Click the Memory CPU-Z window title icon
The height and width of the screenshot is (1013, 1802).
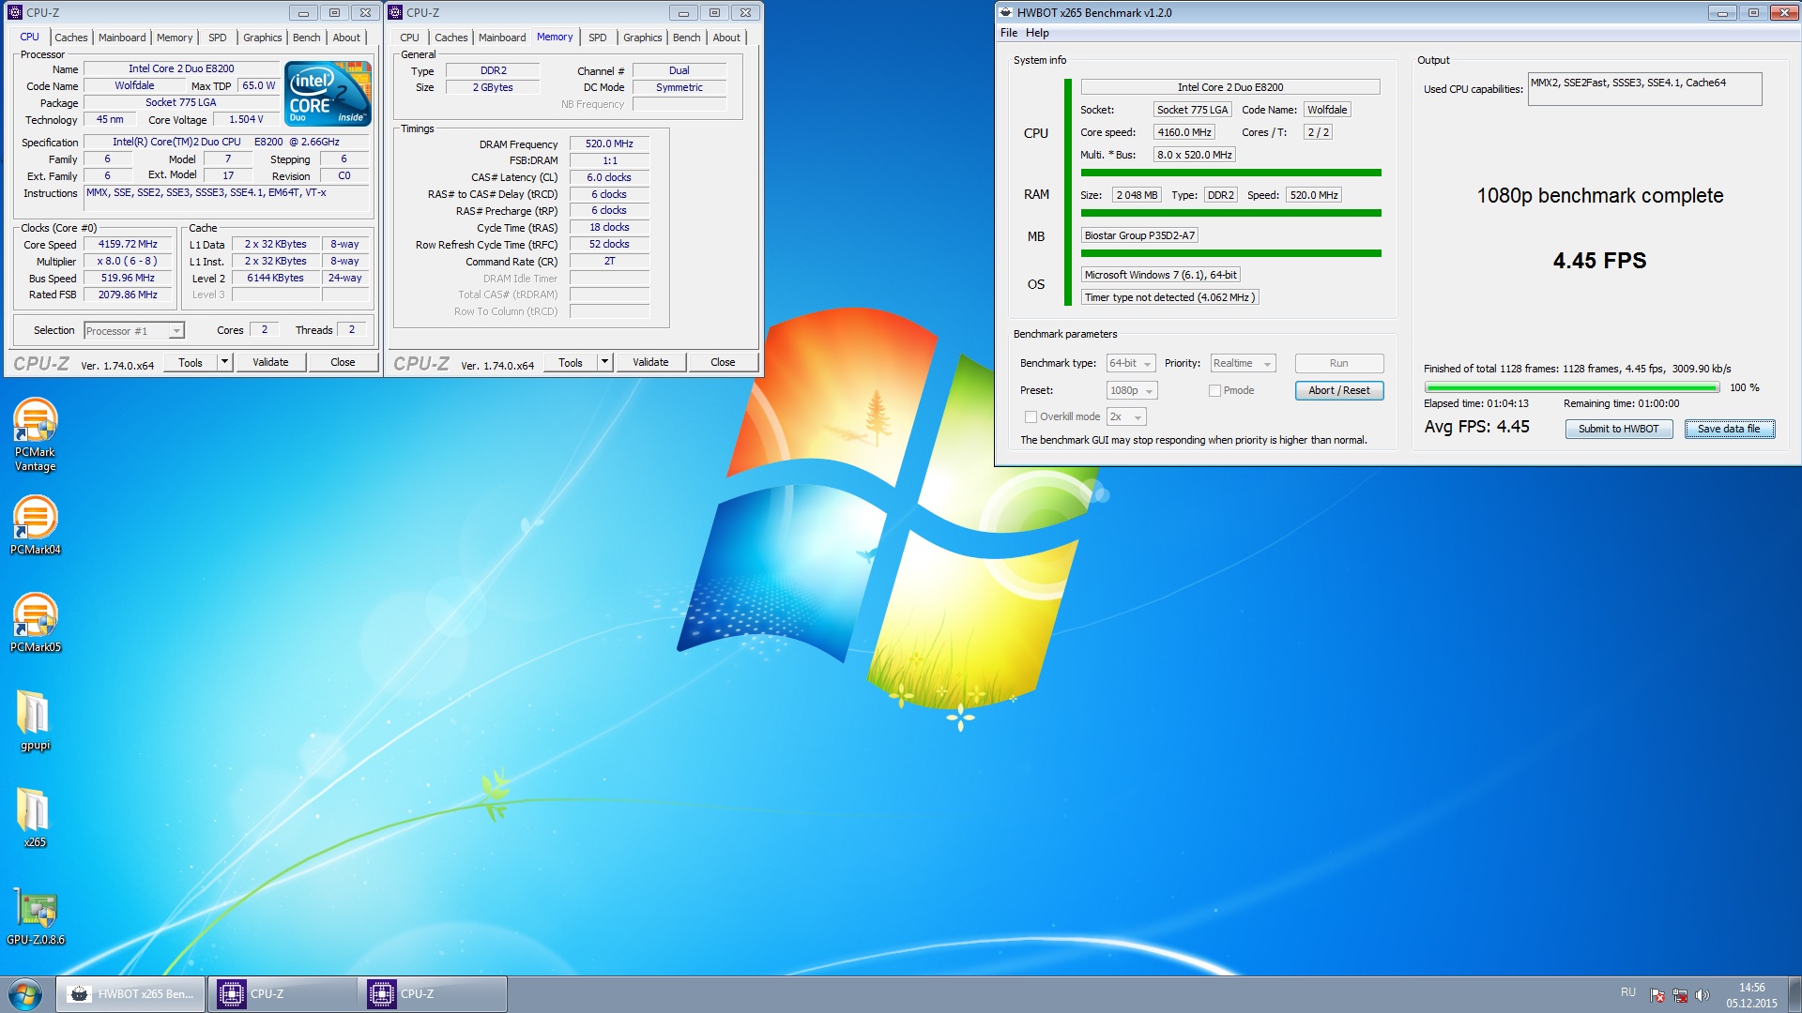395,12
